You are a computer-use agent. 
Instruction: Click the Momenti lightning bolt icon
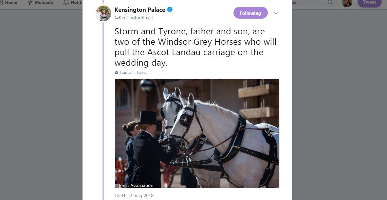(30, 3)
